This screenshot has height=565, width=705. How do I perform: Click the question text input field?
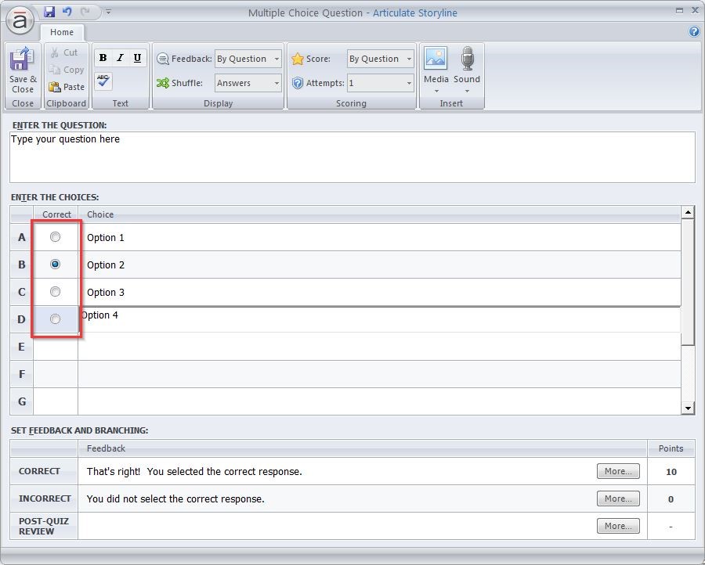click(352, 157)
